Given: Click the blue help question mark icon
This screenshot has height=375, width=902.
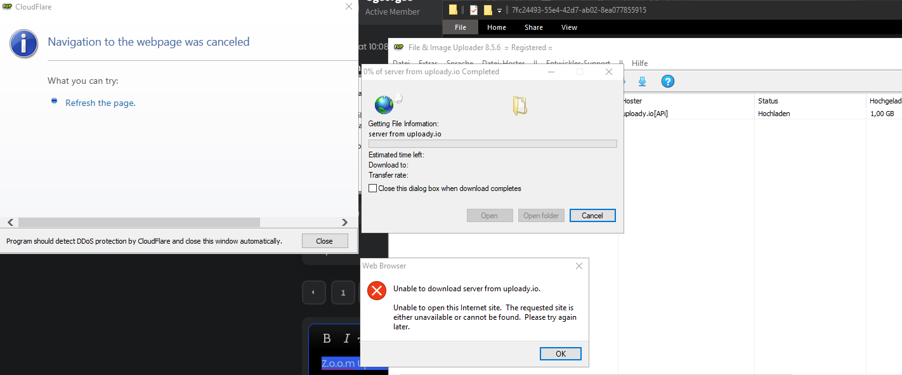Looking at the screenshot, I should 667,81.
